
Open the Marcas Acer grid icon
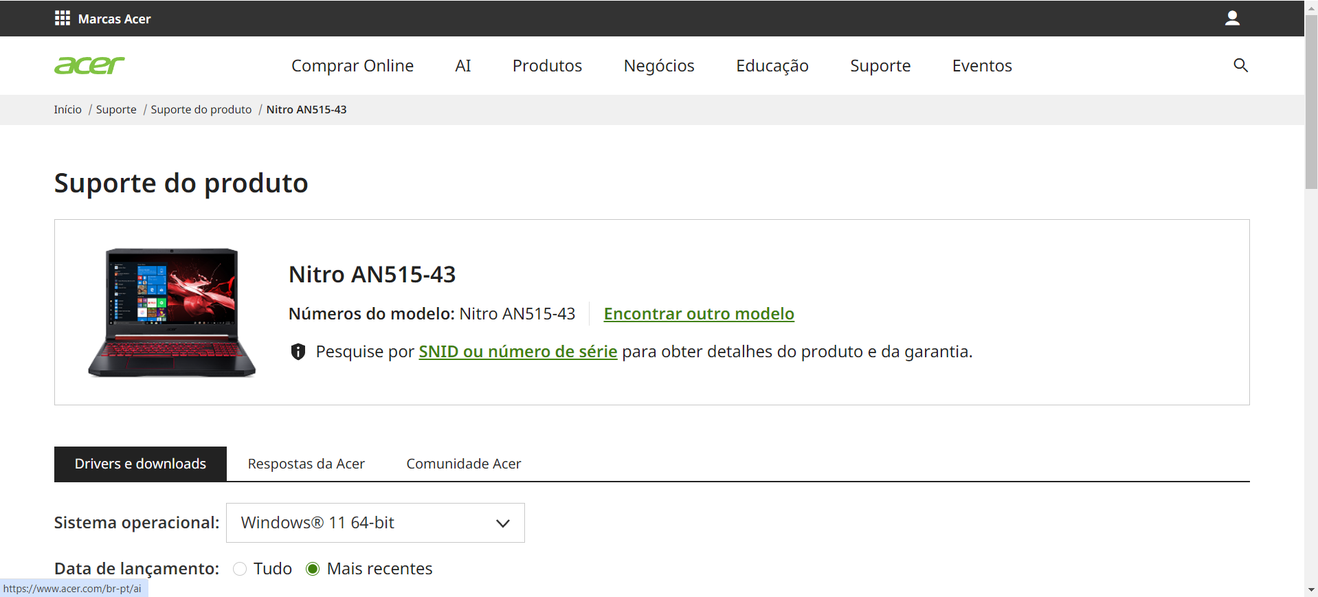point(63,19)
